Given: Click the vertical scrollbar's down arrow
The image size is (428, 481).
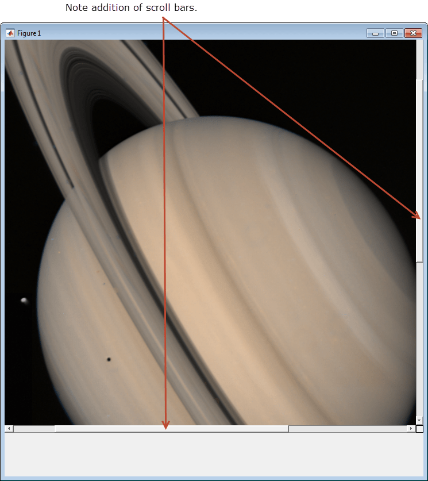Looking at the screenshot, I should 419,420.
